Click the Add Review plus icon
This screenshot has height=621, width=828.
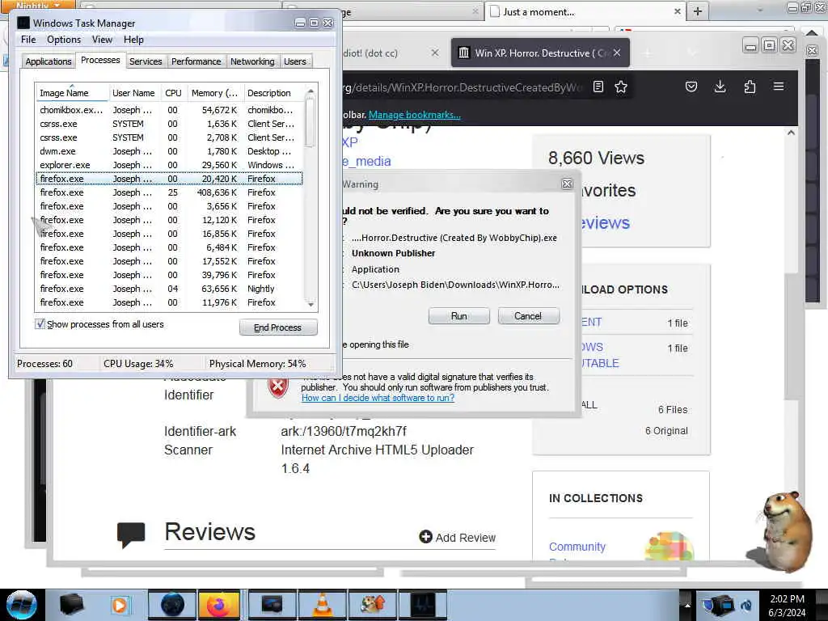point(425,537)
